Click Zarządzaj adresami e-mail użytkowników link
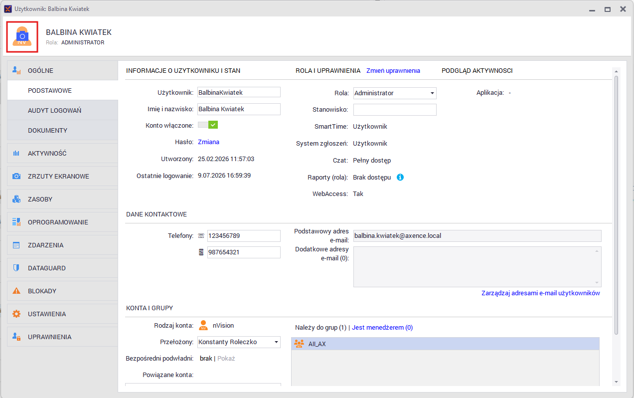 541,293
